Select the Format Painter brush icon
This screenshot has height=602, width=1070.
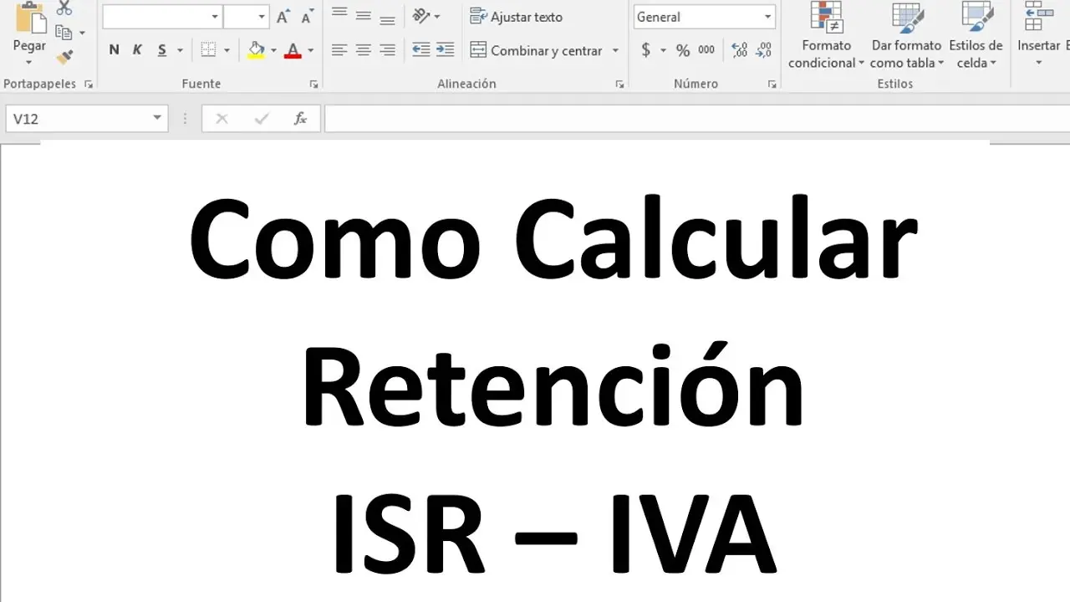pos(64,57)
